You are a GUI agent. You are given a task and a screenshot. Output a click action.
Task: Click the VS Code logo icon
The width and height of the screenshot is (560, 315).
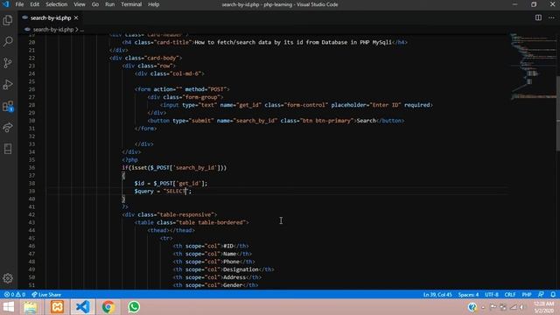[x=6, y=4]
